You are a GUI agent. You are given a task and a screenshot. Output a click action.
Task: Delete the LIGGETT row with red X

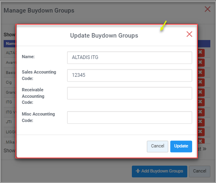(x=201, y=132)
